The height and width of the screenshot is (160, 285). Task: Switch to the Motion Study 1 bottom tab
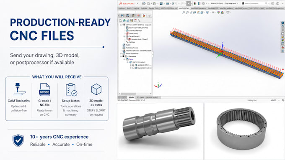coord(152,97)
